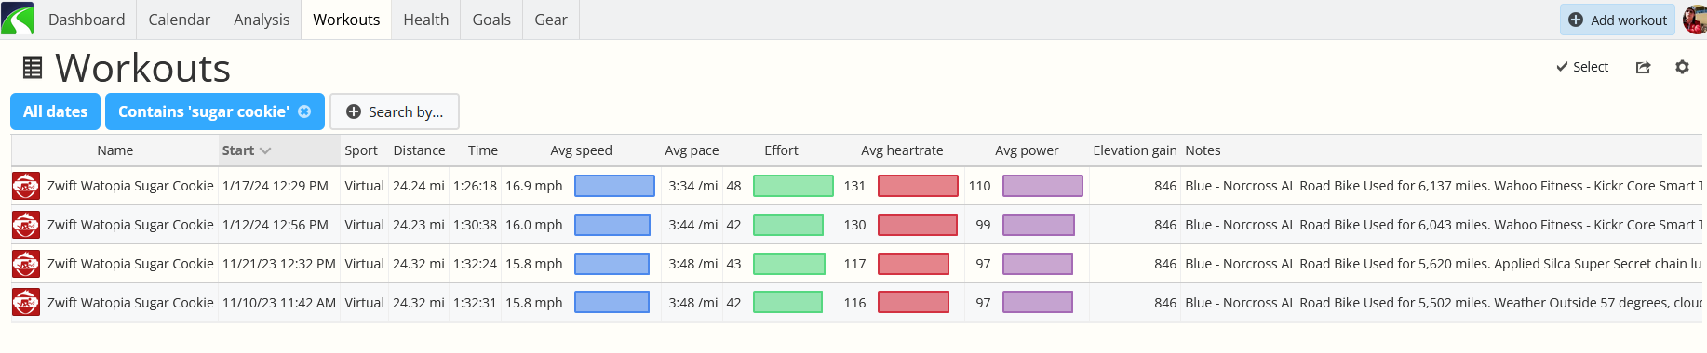The height and width of the screenshot is (353, 1707).
Task: Click the Zwift icon of the 11/21/23 workout
Action: coord(26,264)
